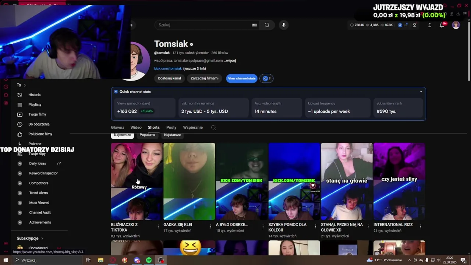Open YouTube notifications bell
471x265 pixels.
click(442, 25)
